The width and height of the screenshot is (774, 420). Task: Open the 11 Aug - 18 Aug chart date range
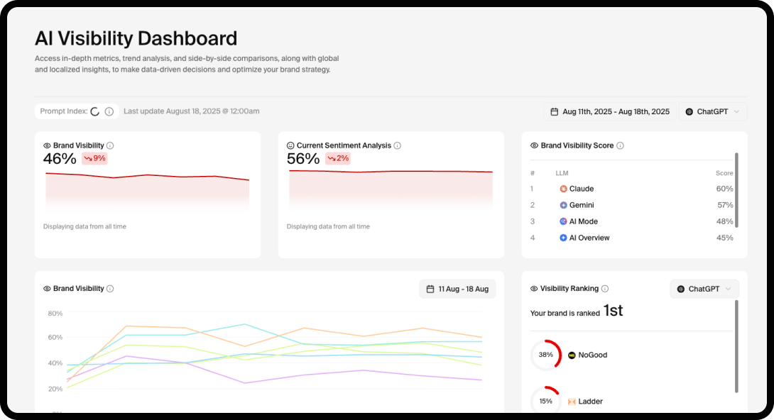457,289
